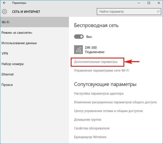This screenshot has height=144, width=163.
Task: Select the Wi-Fi sidebar section
Action: click(x=34, y=22)
